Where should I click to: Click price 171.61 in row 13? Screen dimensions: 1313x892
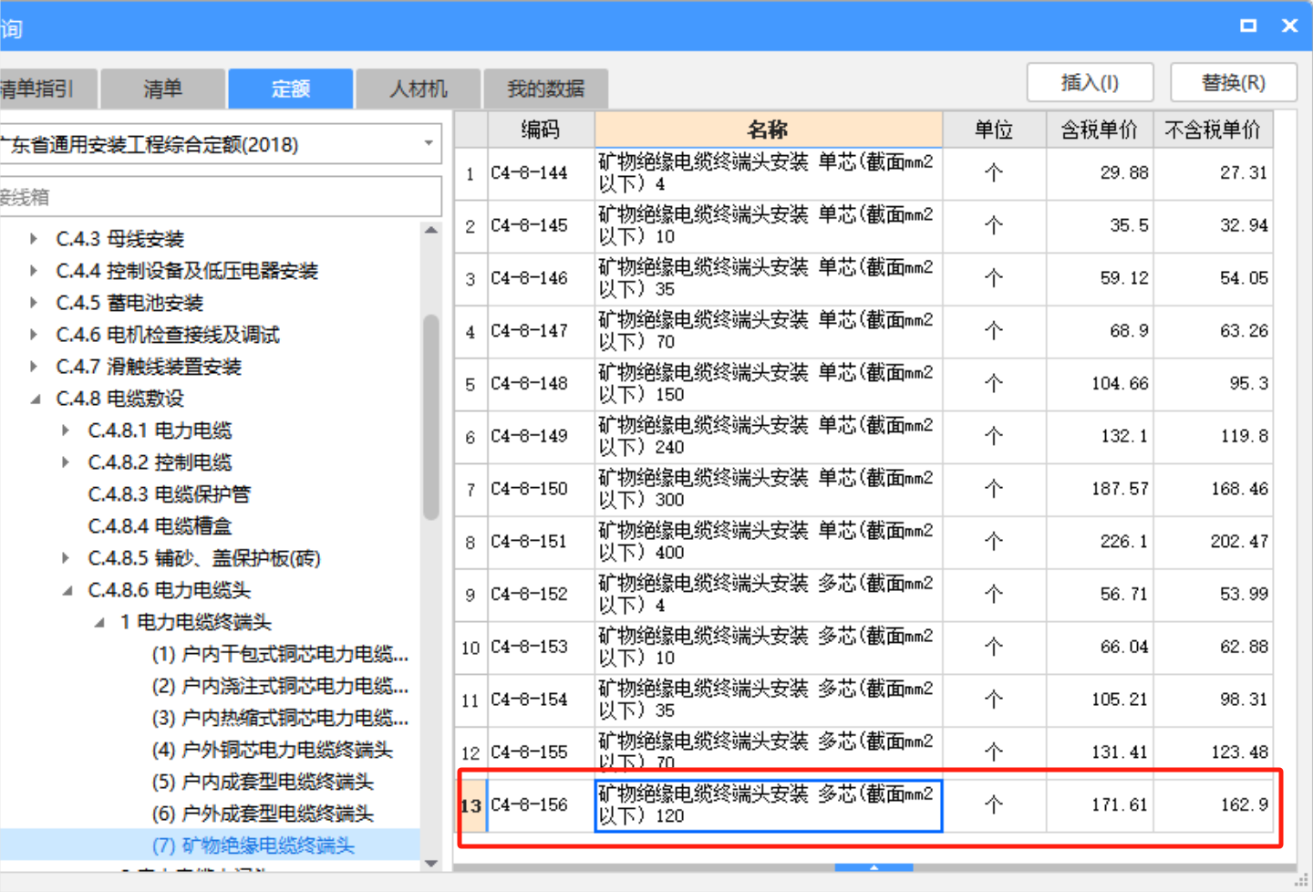coord(1100,805)
